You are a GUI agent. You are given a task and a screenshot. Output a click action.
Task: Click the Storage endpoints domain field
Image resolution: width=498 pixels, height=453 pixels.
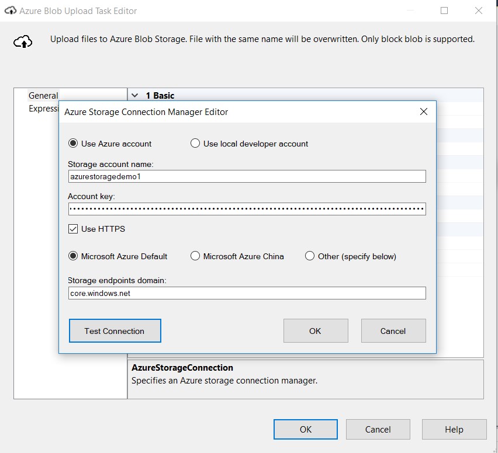click(x=247, y=293)
